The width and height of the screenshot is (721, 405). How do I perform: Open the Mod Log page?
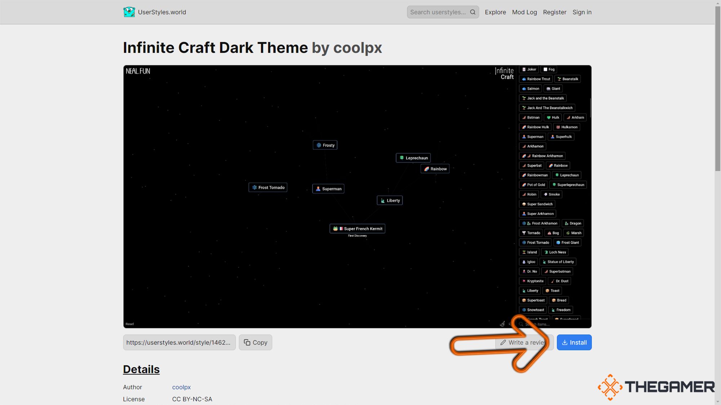[524, 12]
